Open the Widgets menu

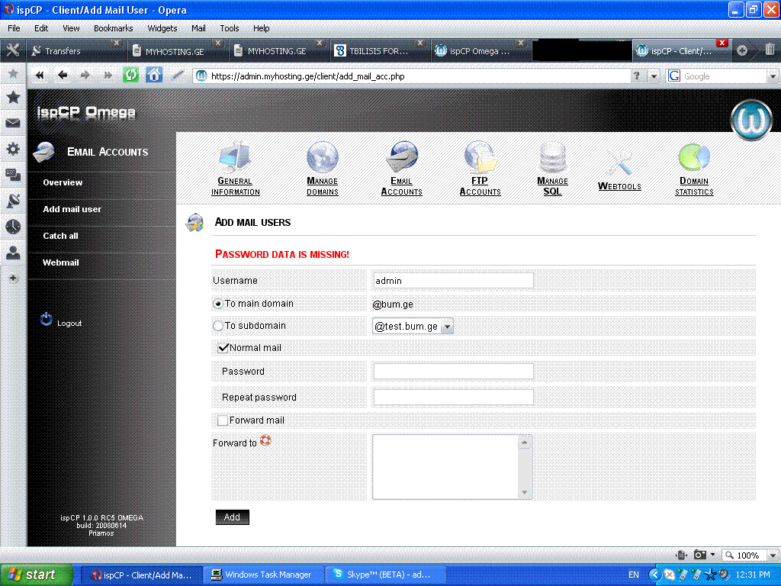(x=162, y=28)
